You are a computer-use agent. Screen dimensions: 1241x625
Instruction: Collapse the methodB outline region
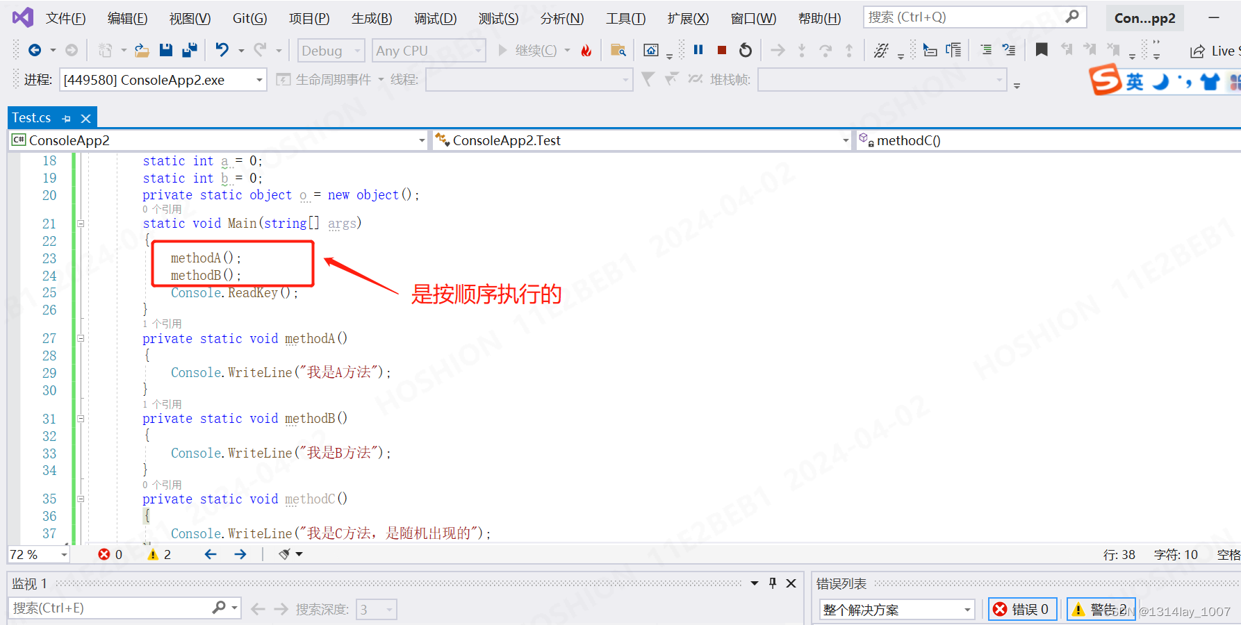(81, 419)
